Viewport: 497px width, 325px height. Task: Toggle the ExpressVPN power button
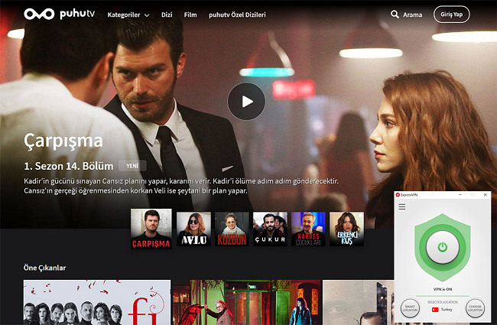(443, 247)
